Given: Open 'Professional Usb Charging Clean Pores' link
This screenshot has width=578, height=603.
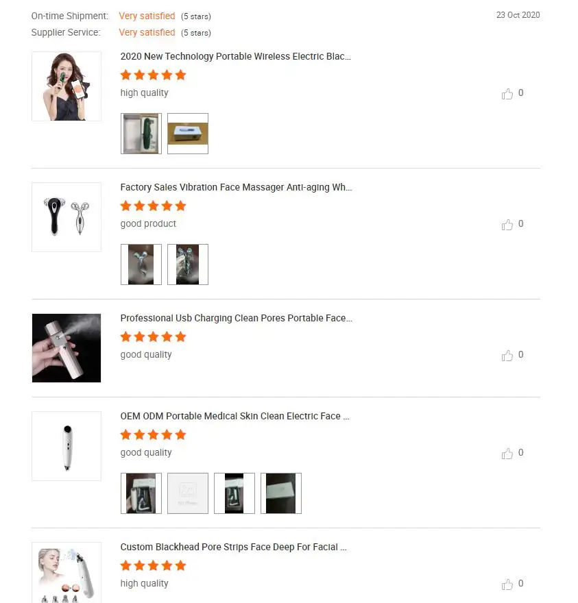Looking at the screenshot, I should 236,319.
